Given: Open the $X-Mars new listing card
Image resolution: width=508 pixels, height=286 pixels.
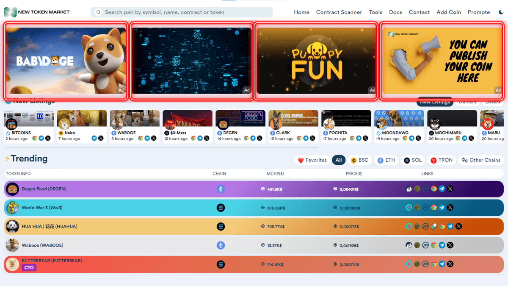Looking at the screenshot, I should click(188, 126).
